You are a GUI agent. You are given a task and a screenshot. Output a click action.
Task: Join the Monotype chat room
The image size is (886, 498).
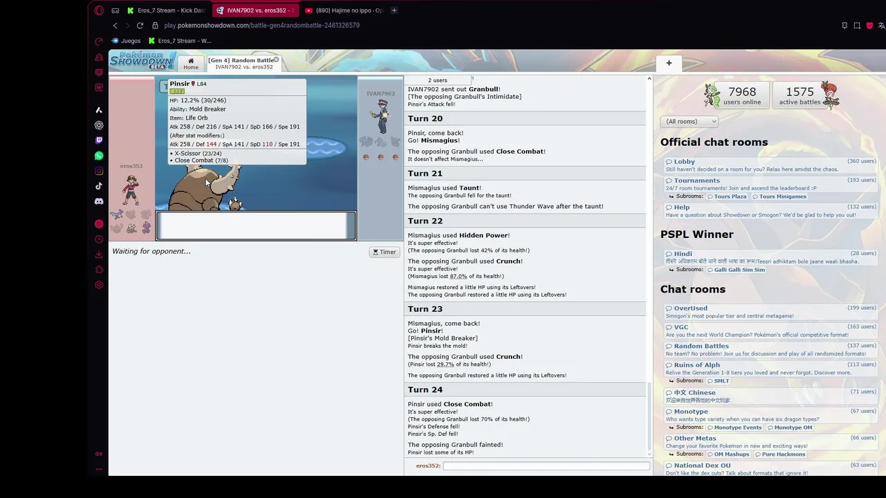pyautogui.click(x=770, y=415)
